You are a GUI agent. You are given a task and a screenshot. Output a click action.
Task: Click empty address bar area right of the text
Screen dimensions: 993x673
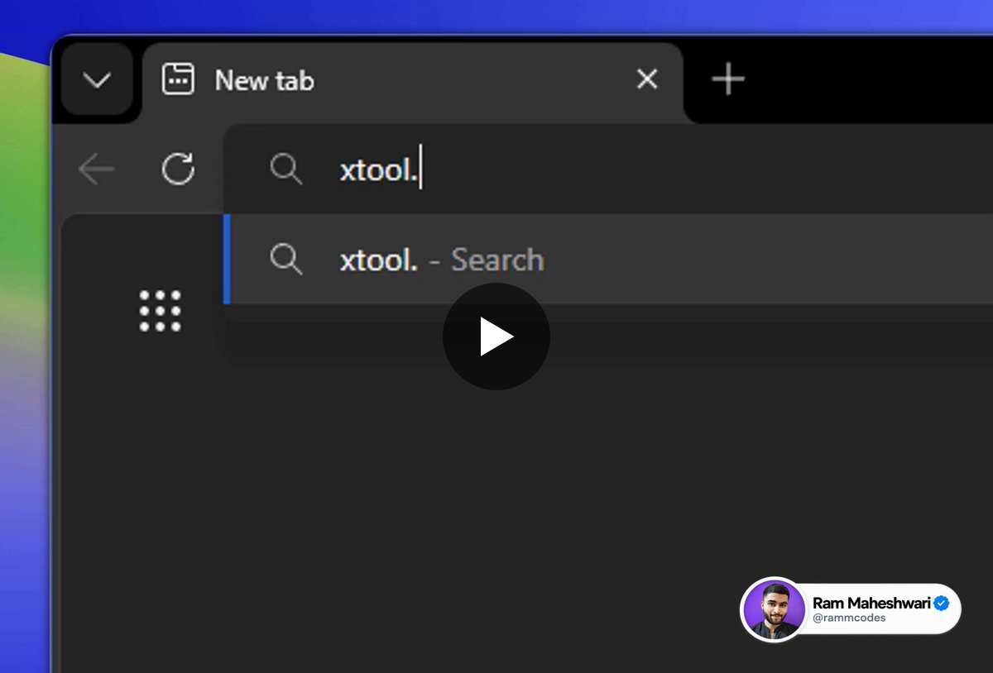point(703,170)
